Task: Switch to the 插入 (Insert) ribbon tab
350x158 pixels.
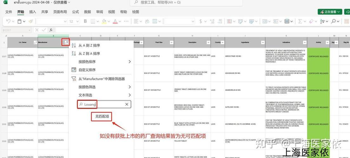Action: [32, 12]
